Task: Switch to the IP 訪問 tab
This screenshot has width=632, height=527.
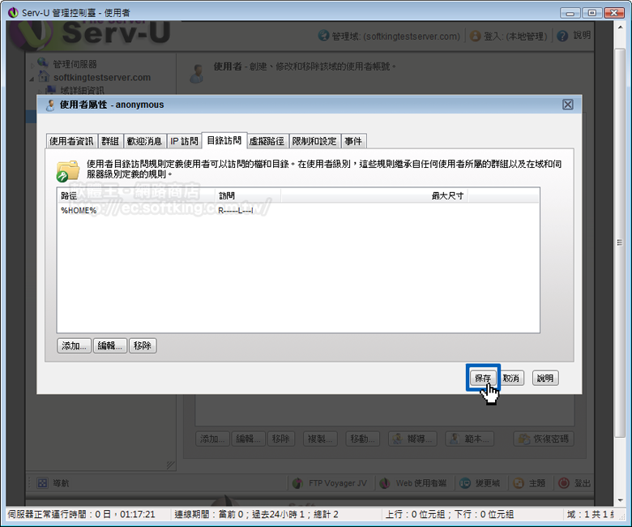Action: 183,141
